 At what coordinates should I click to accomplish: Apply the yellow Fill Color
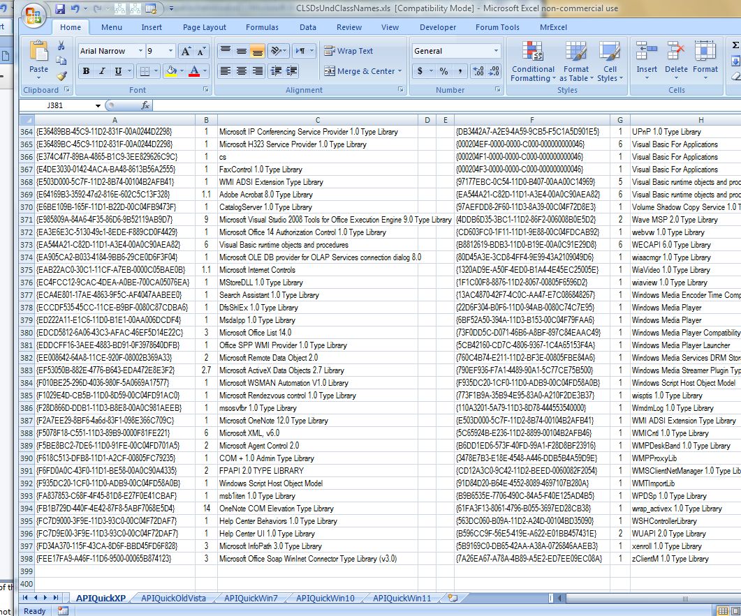coord(171,71)
